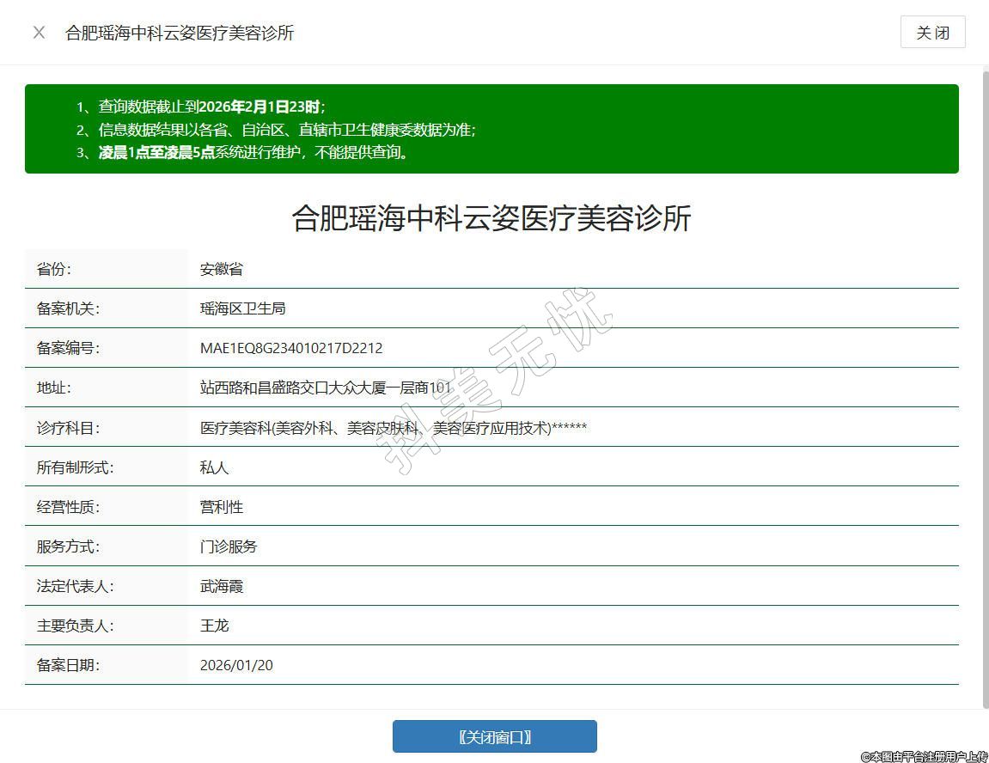Click the main person in charge 王龙
The image size is (989, 763).
point(214,626)
